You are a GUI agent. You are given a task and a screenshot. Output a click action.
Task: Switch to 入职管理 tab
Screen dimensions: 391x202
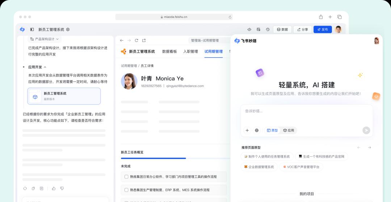click(190, 52)
